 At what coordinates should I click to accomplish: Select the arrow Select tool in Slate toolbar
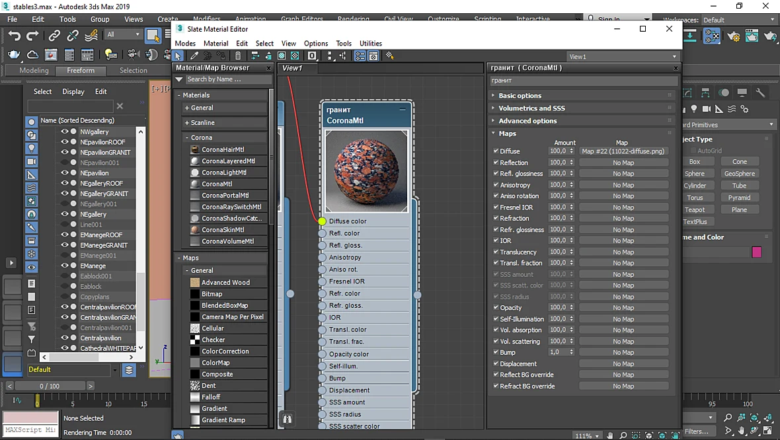click(178, 55)
